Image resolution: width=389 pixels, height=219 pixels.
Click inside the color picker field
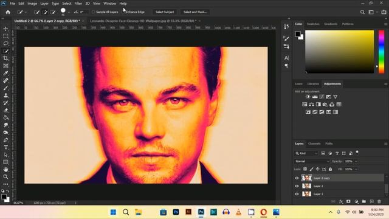click(339, 52)
